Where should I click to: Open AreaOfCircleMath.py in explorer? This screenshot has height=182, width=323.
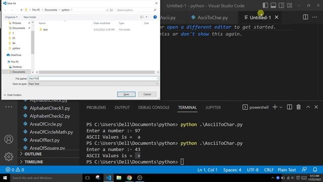click(x=51, y=132)
